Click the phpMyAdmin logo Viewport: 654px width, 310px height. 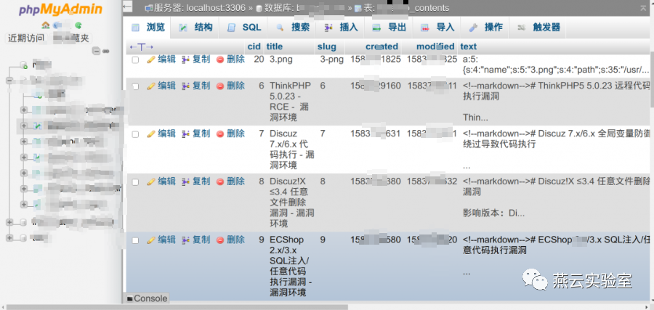(60, 9)
